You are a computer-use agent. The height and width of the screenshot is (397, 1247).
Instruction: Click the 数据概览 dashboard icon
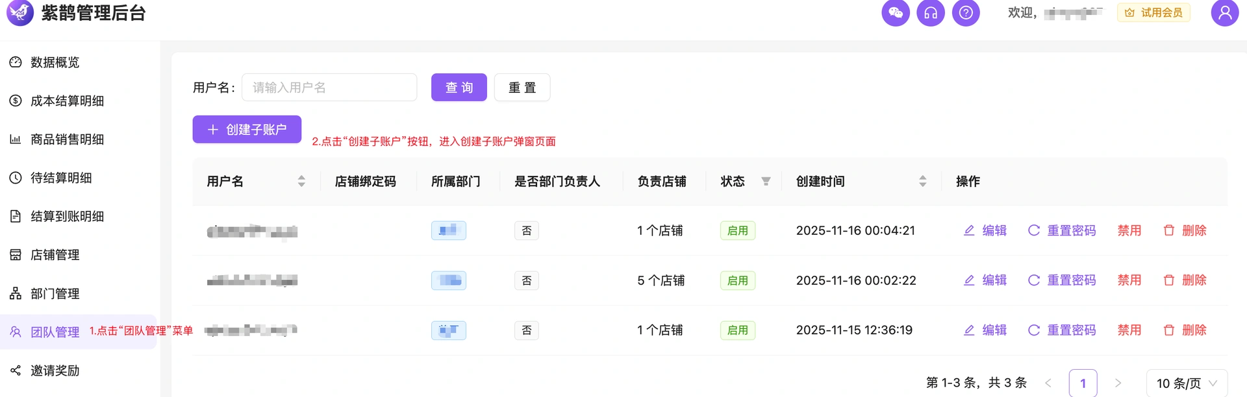[16, 62]
